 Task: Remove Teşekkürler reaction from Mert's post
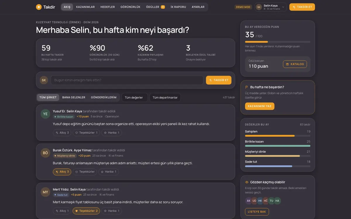86,211
